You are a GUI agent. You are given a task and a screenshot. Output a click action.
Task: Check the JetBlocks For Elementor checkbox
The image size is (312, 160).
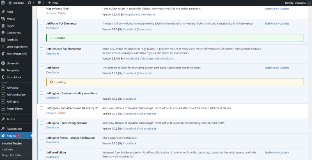point(41,23)
